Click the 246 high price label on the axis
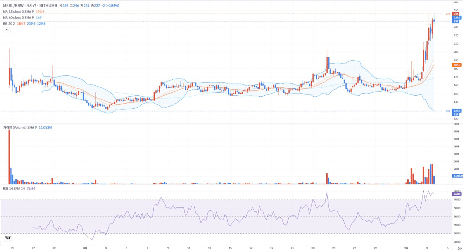Viewport: 463px width, 251px height. [x=456, y=14]
